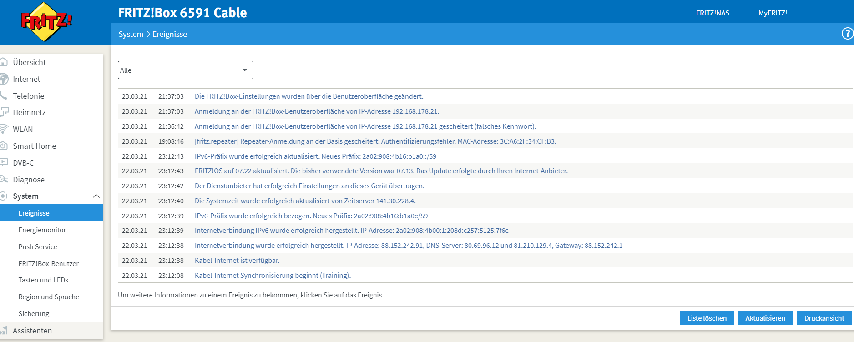Collapse the System menu chevron
Image resolution: width=854 pixels, height=342 pixels.
pyautogui.click(x=96, y=196)
